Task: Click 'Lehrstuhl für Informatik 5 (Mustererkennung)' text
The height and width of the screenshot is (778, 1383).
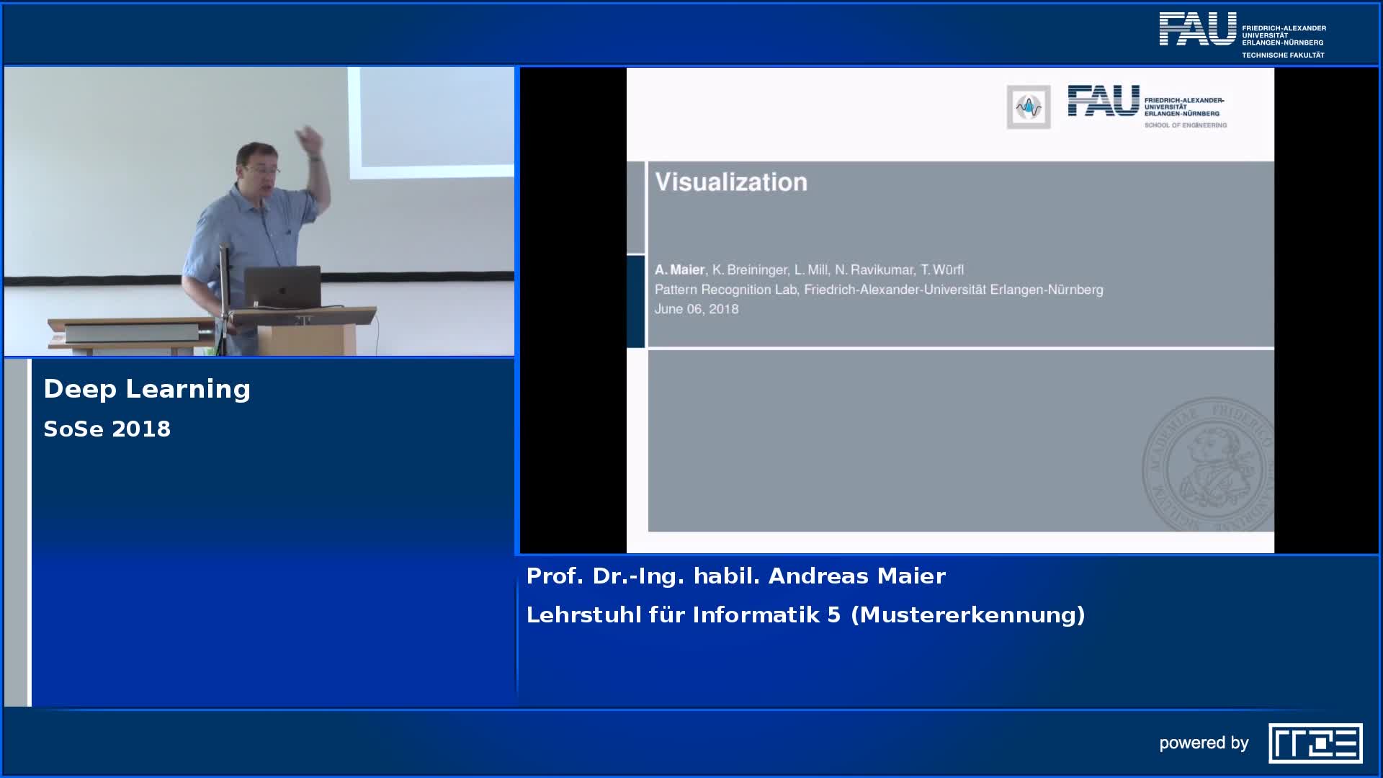Action: [805, 615]
